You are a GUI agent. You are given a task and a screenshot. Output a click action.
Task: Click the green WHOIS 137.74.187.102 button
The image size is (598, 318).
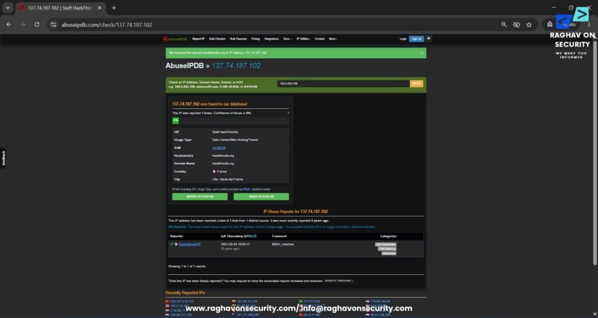[x=261, y=197]
